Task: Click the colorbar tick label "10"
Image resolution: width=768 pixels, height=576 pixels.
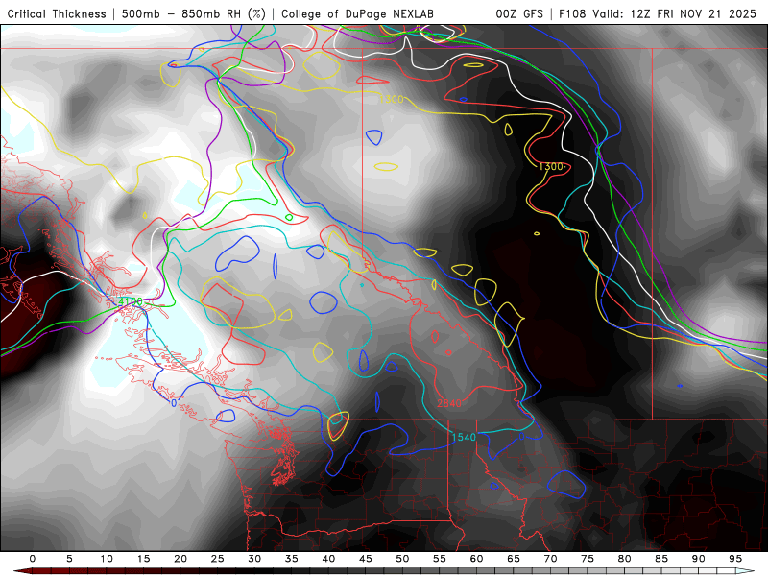Action: [x=107, y=559]
